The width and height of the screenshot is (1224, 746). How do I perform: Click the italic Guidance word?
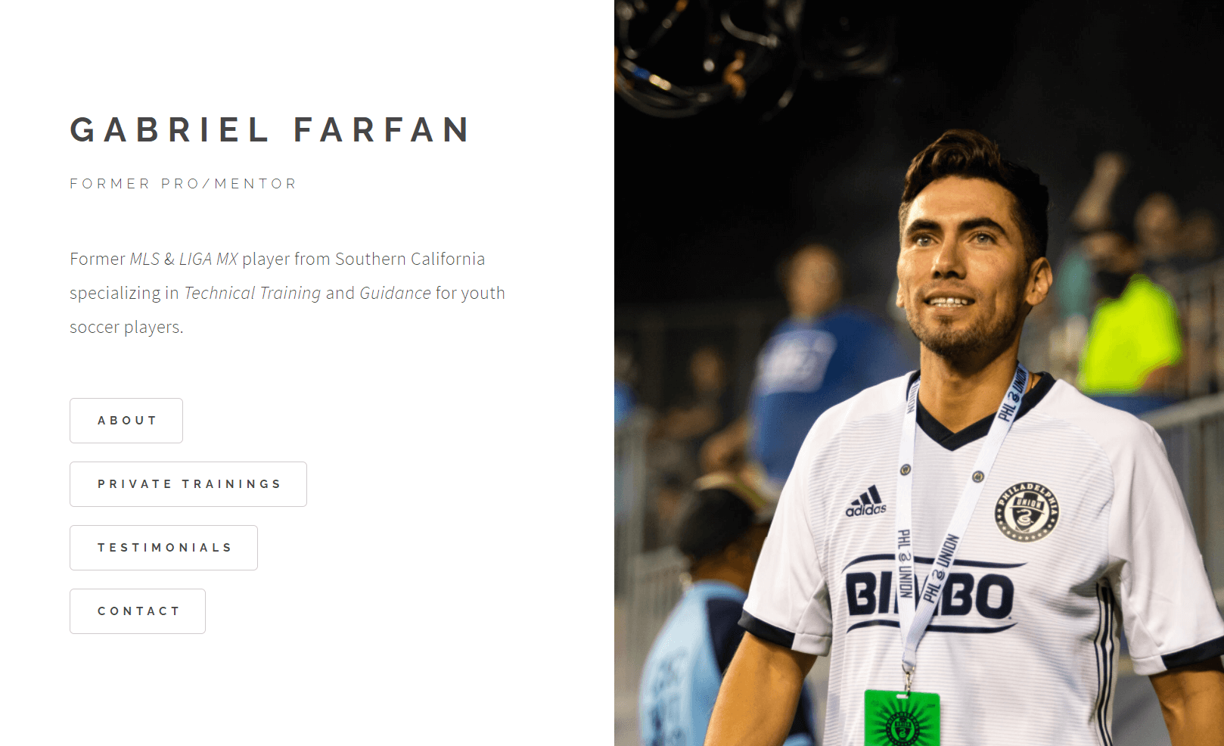coord(395,293)
